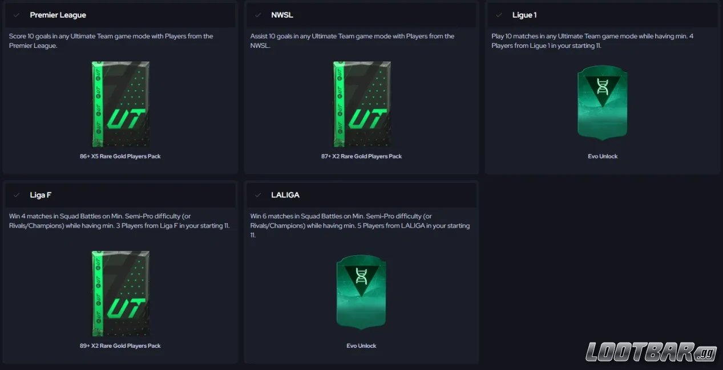Click the Premier League UT pack icon
723x370 pixels.
pos(120,104)
